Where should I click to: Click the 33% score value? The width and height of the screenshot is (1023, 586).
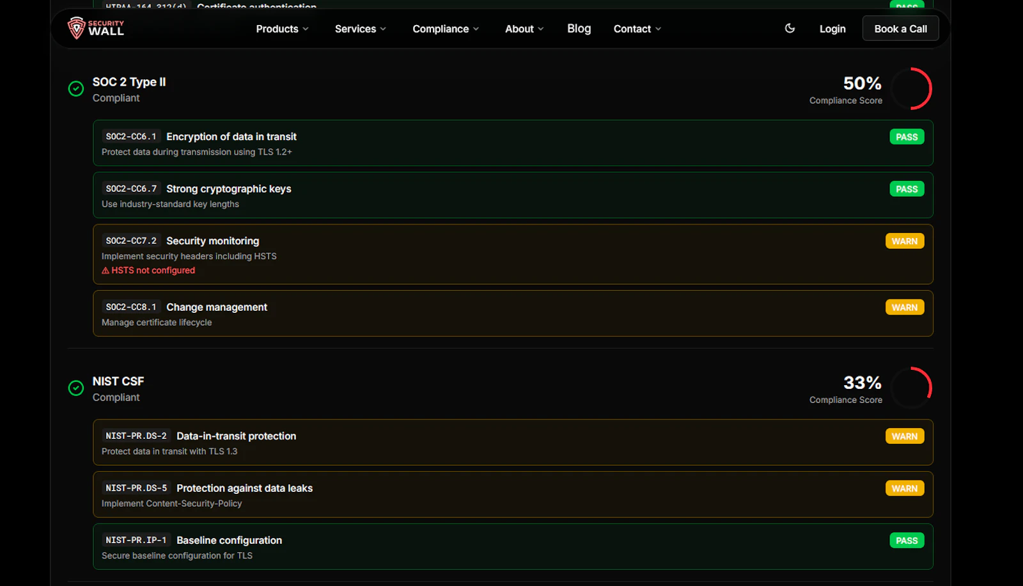pyautogui.click(x=863, y=383)
